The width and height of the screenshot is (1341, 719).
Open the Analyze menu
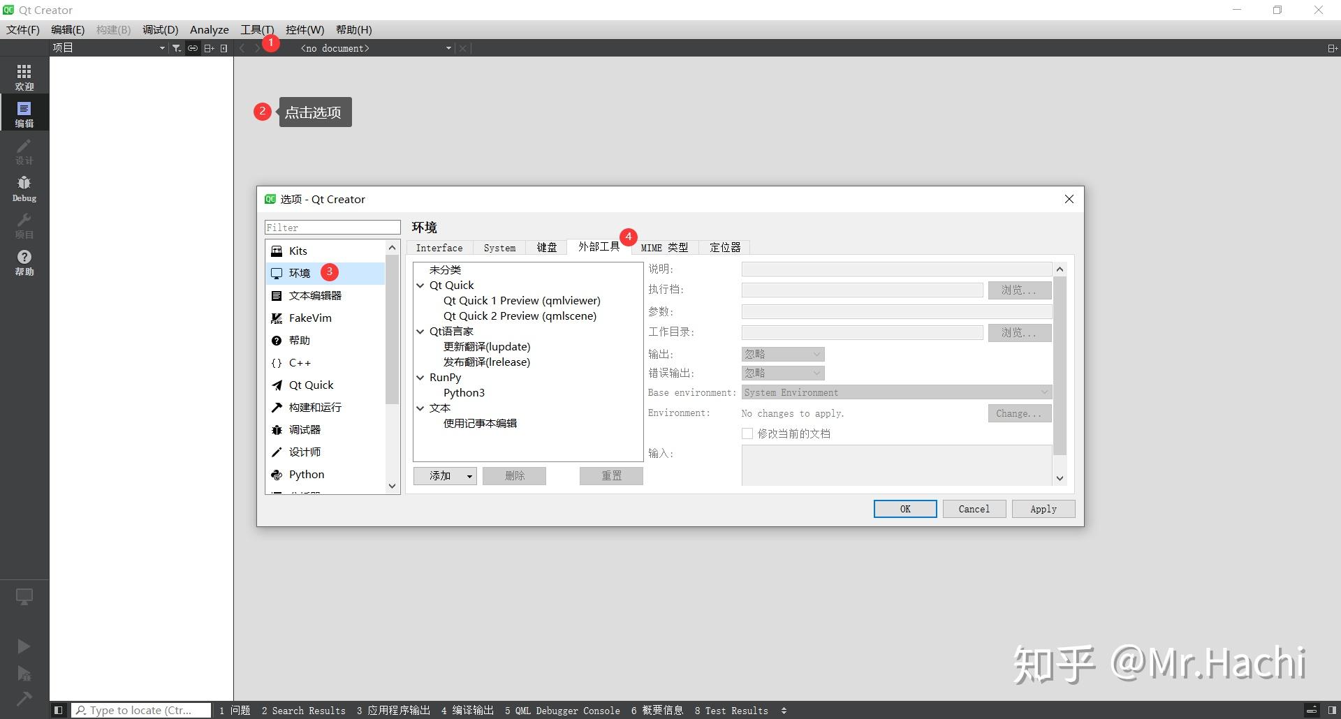coord(210,30)
